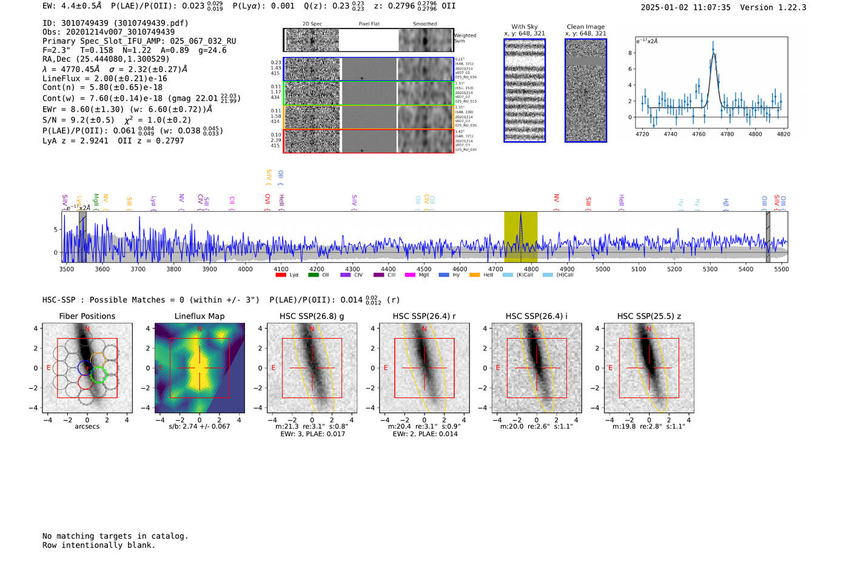
Task: Click the s/b: 2.74 +/- 0.067 caption
Action: pyautogui.click(x=200, y=426)
